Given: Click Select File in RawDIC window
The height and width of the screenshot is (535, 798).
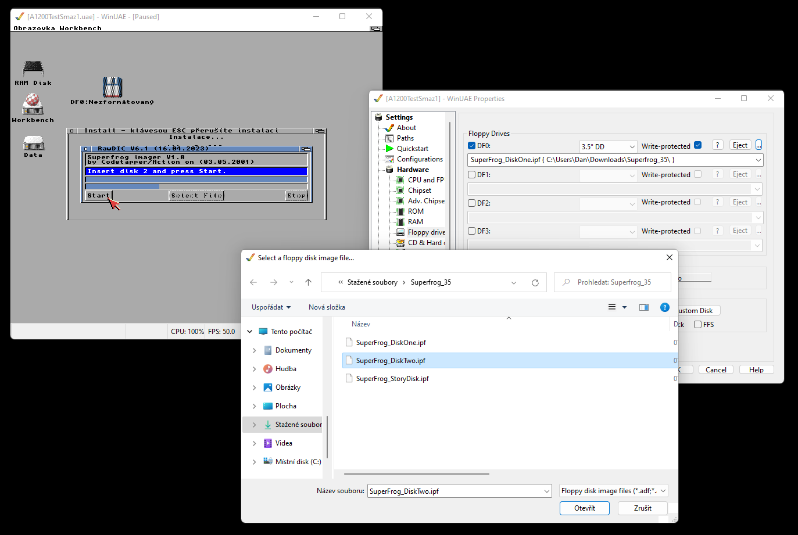Looking at the screenshot, I should 196,196.
